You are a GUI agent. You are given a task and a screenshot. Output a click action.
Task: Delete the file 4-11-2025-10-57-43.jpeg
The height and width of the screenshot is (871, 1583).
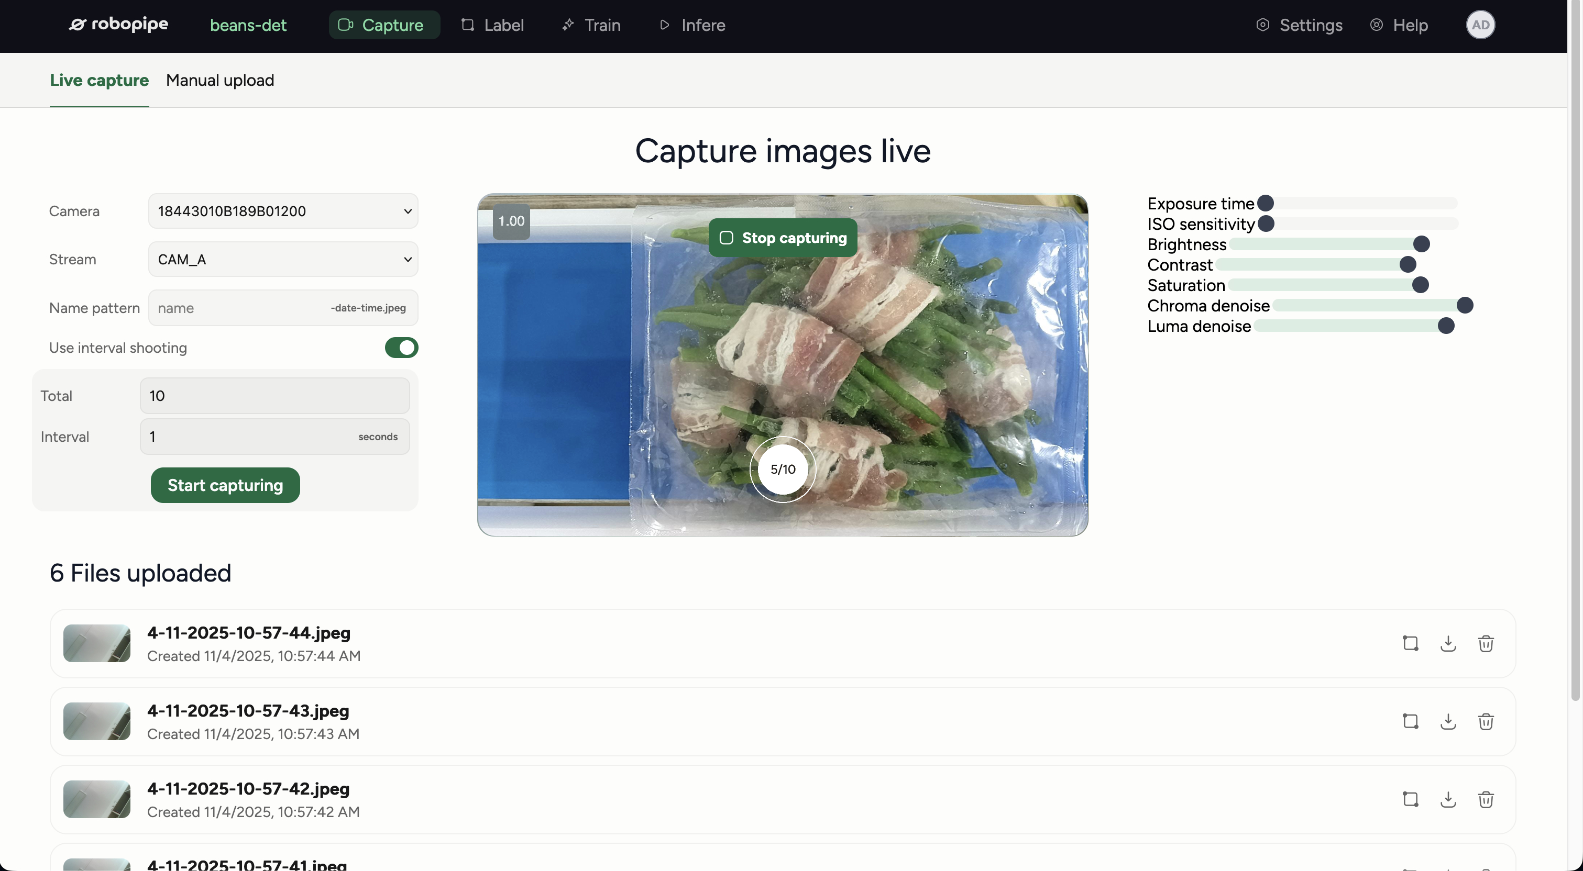[1486, 722]
